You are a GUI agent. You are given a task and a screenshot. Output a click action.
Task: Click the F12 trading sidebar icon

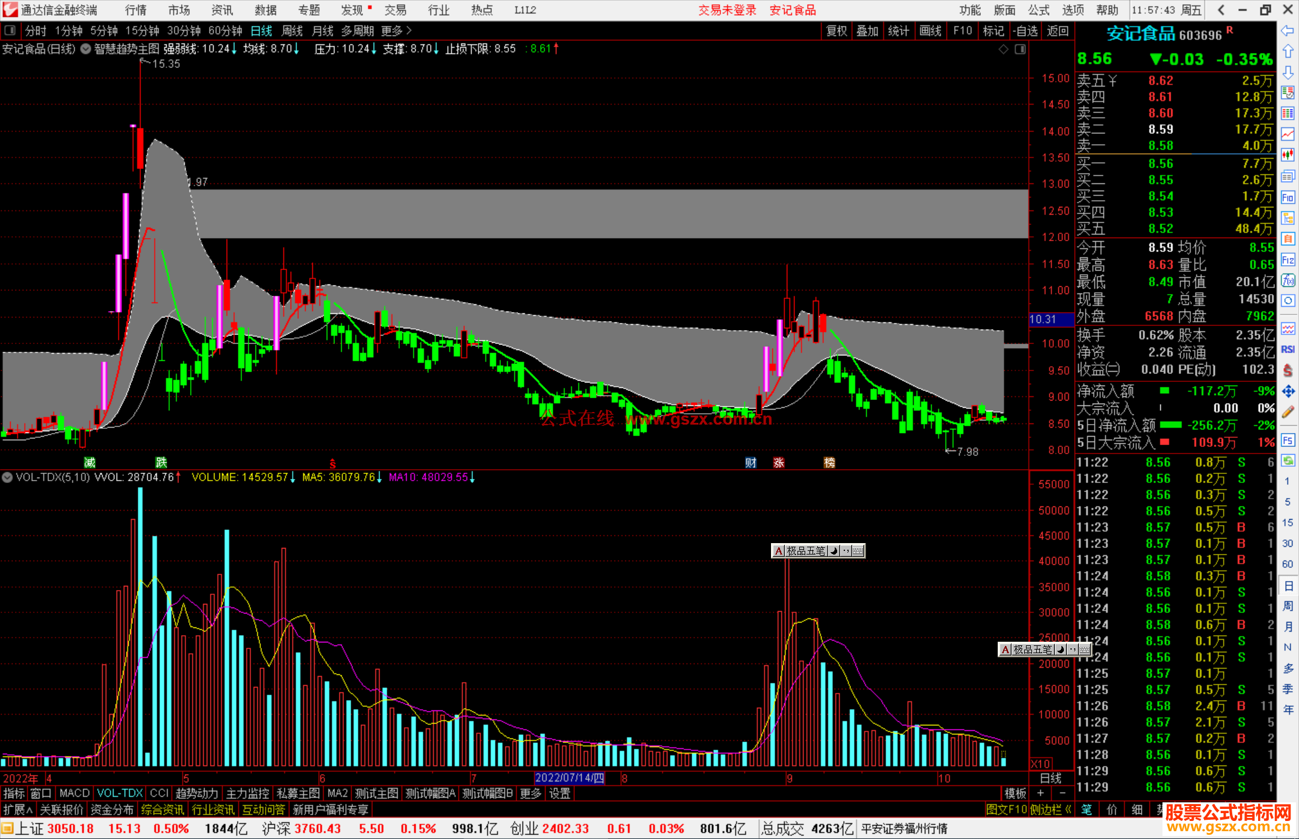[1288, 260]
